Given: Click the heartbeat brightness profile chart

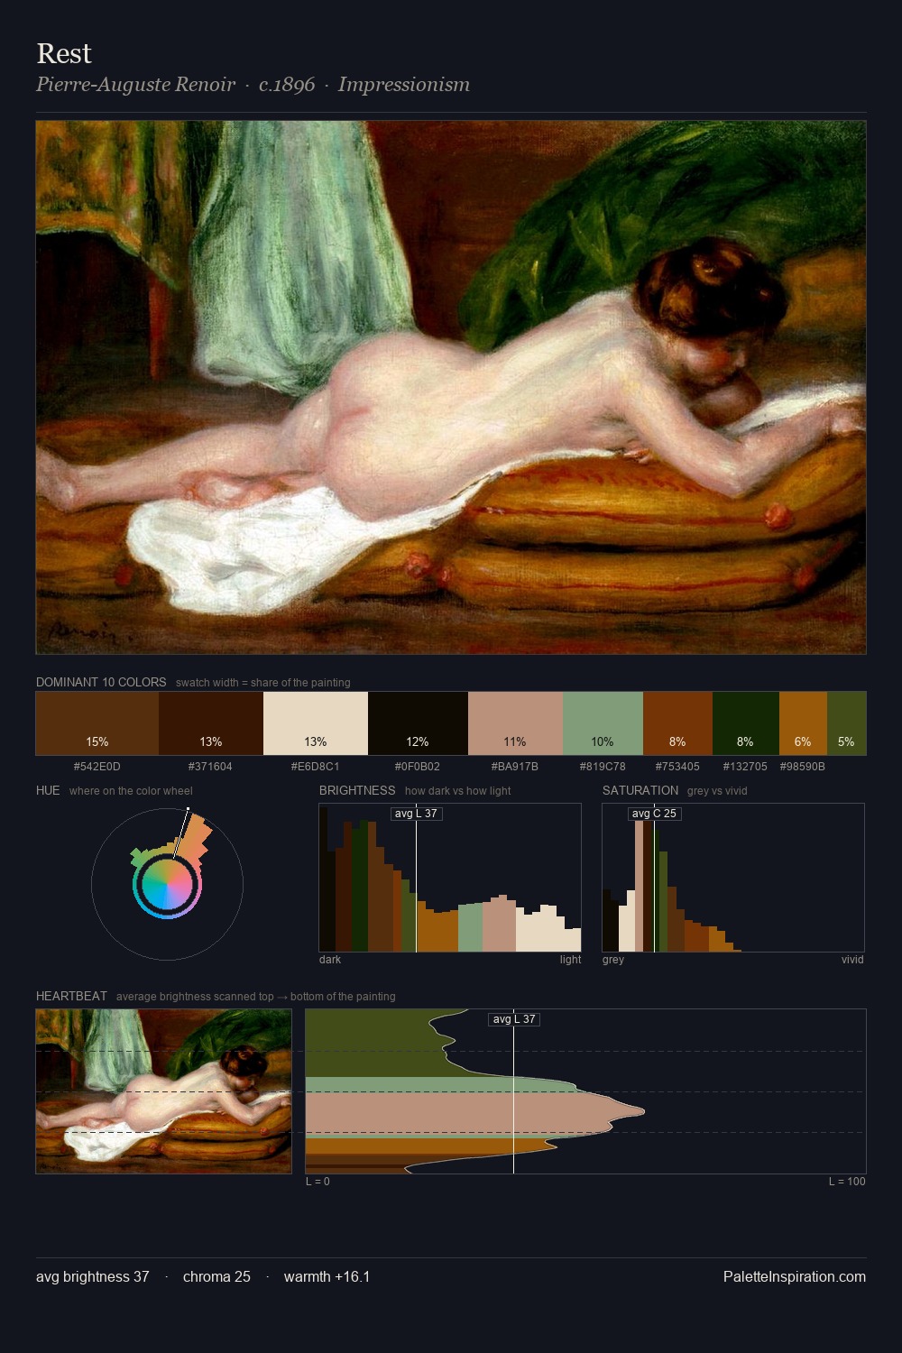Looking at the screenshot, I should click(585, 1091).
